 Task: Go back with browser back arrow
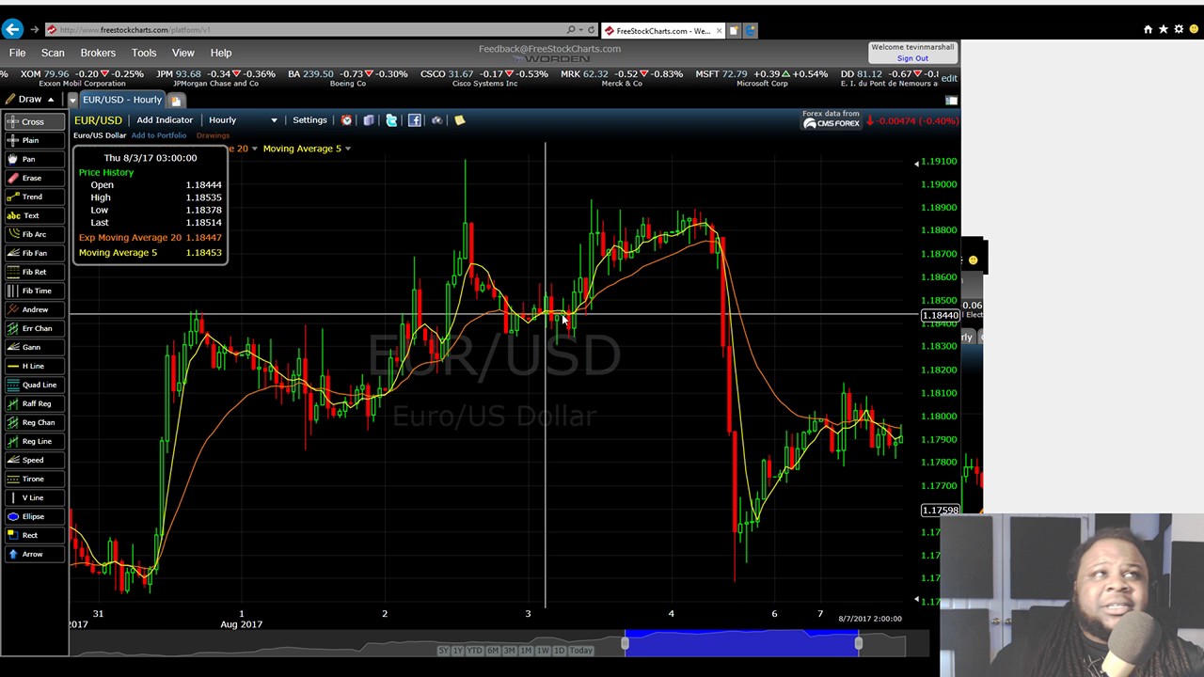click(12, 30)
